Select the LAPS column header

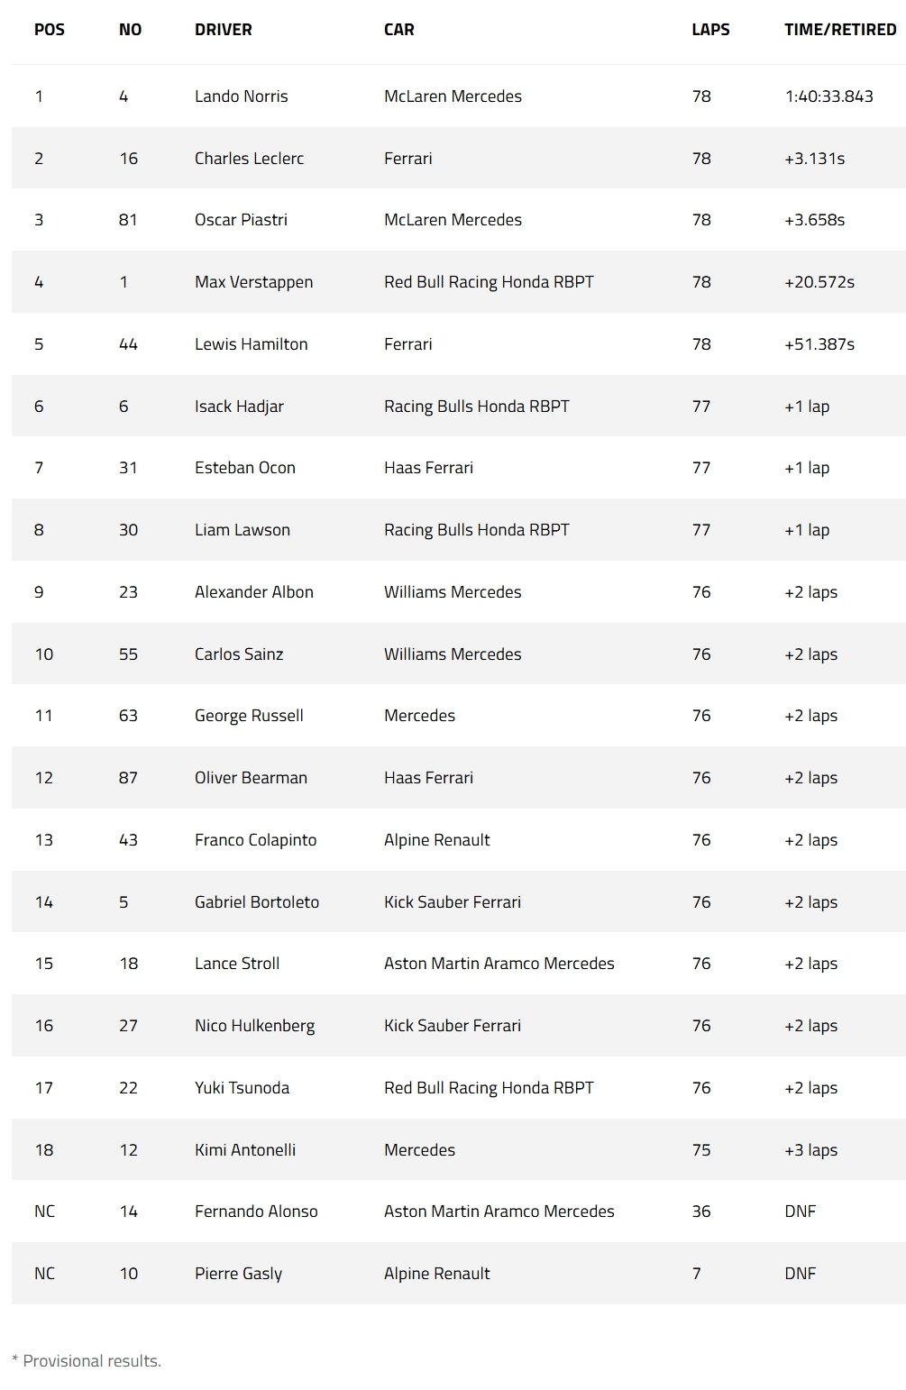point(709,30)
